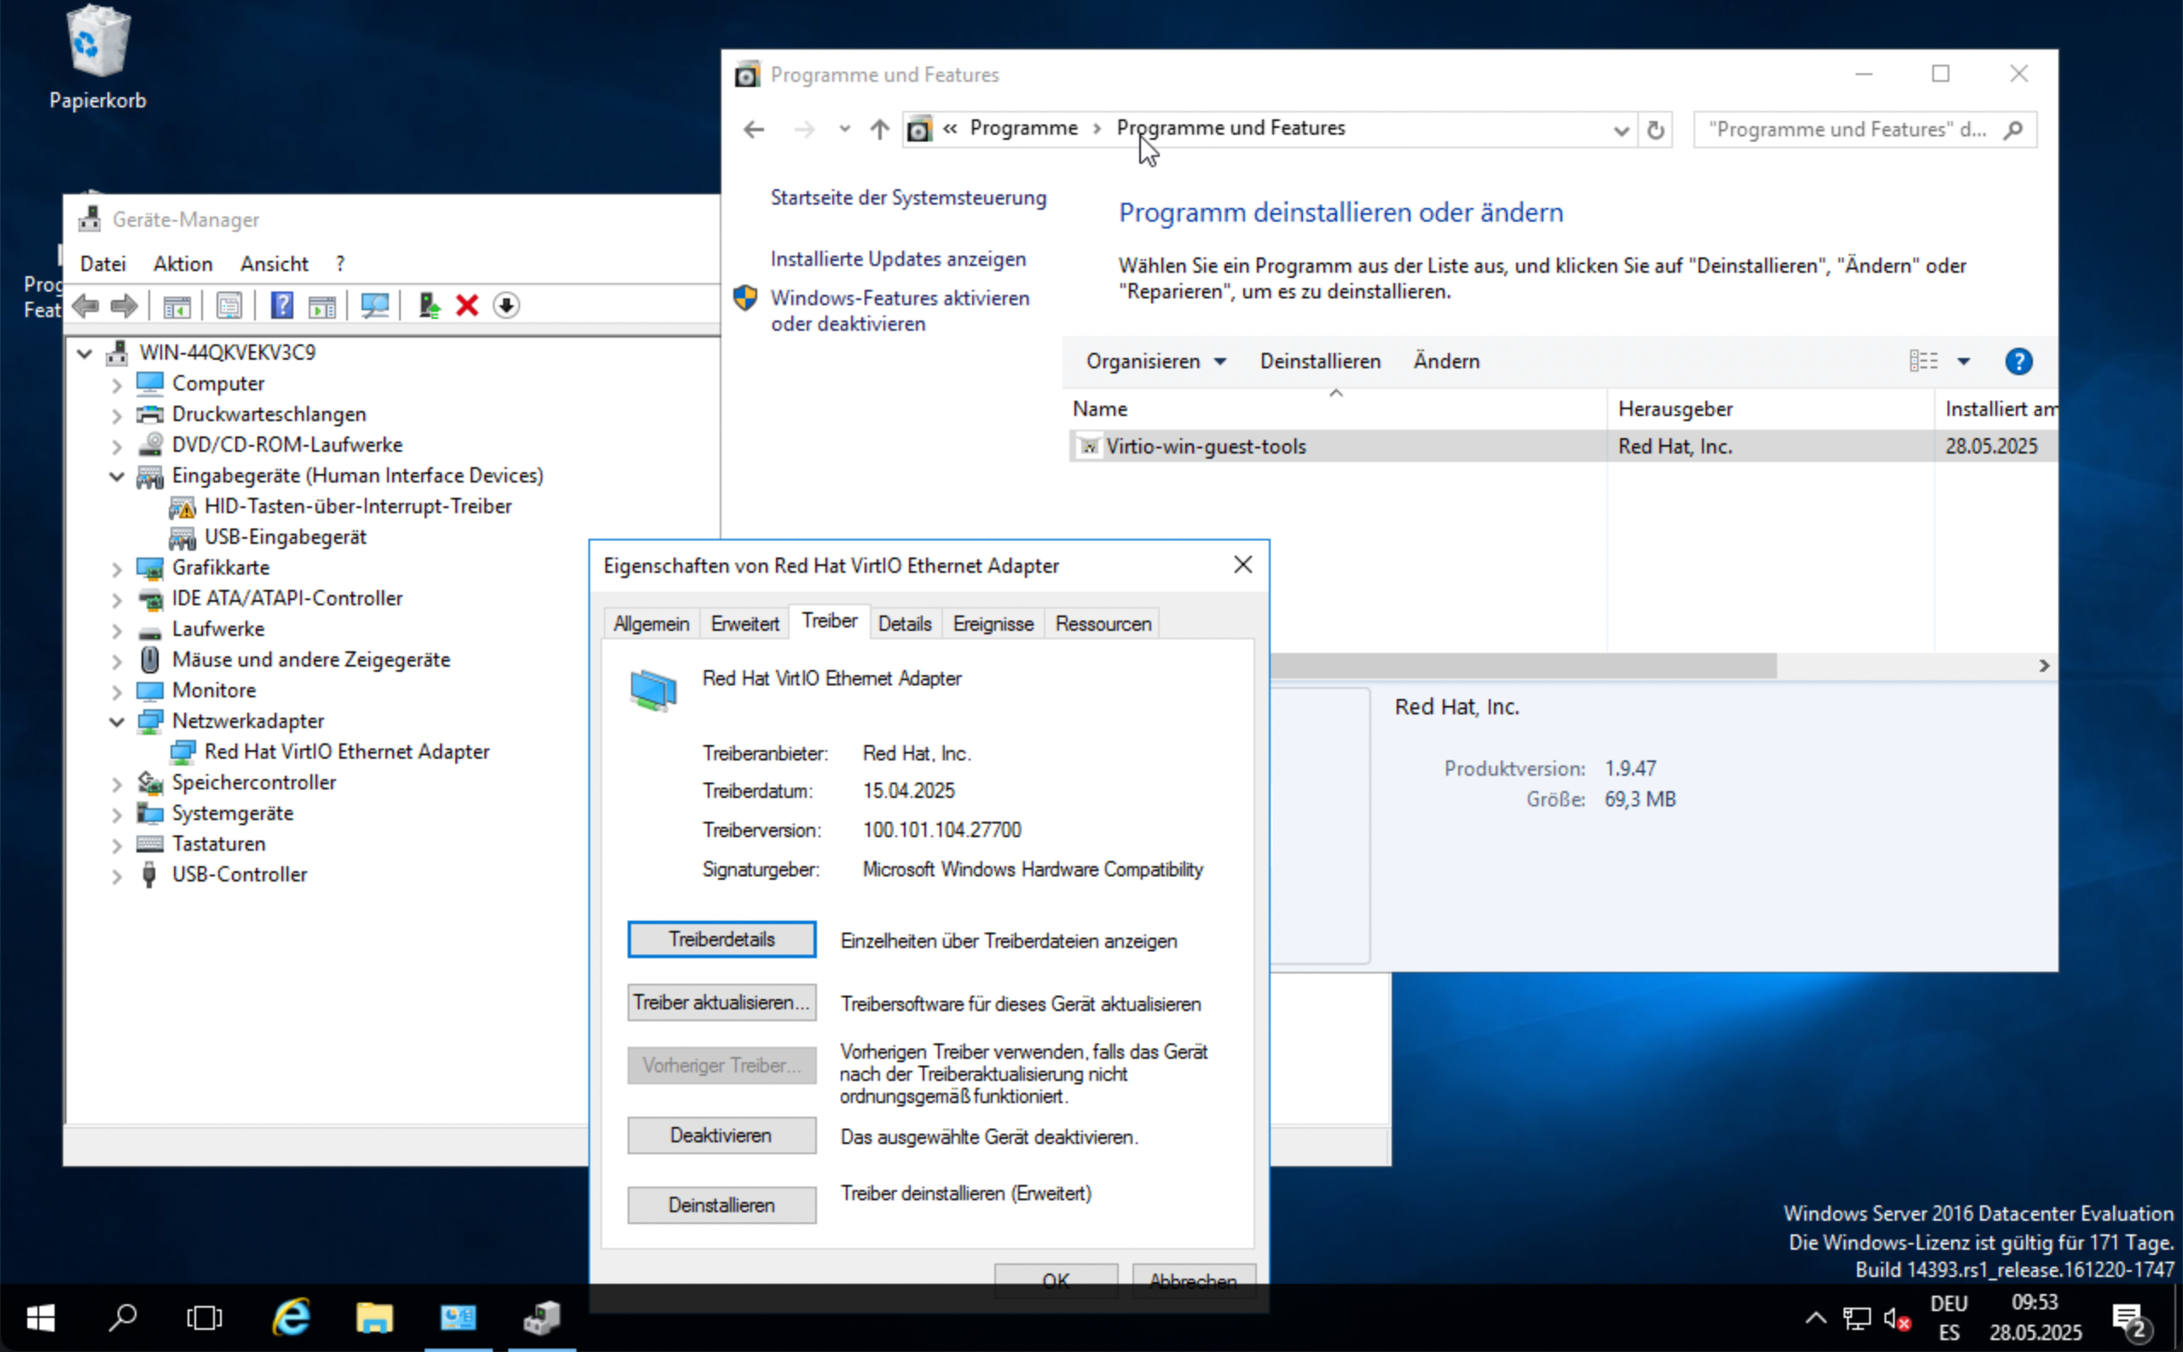Expand the Grafikkarte tree node
The height and width of the screenshot is (1352, 2183).
pos(116,569)
